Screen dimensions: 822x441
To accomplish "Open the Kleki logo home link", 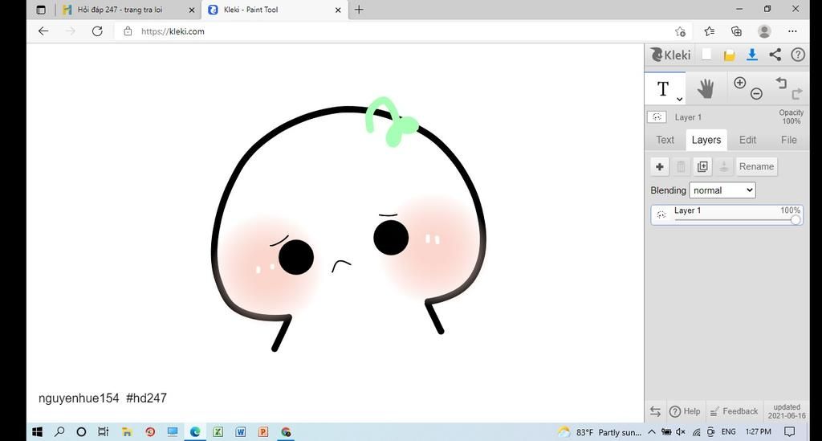I will [x=670, y=55].
